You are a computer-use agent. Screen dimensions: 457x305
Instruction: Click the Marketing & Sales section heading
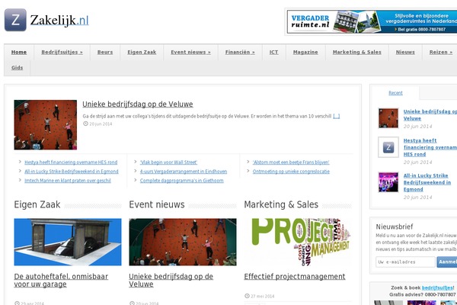281,204
